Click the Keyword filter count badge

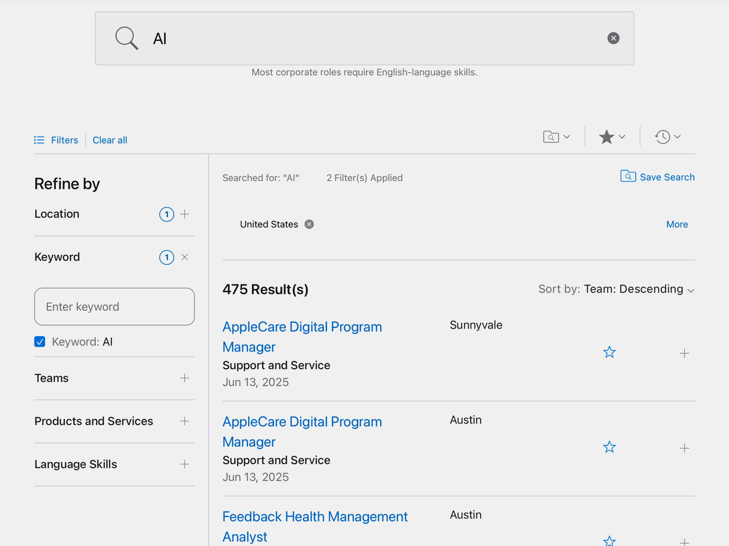click(x=167, y=257)
